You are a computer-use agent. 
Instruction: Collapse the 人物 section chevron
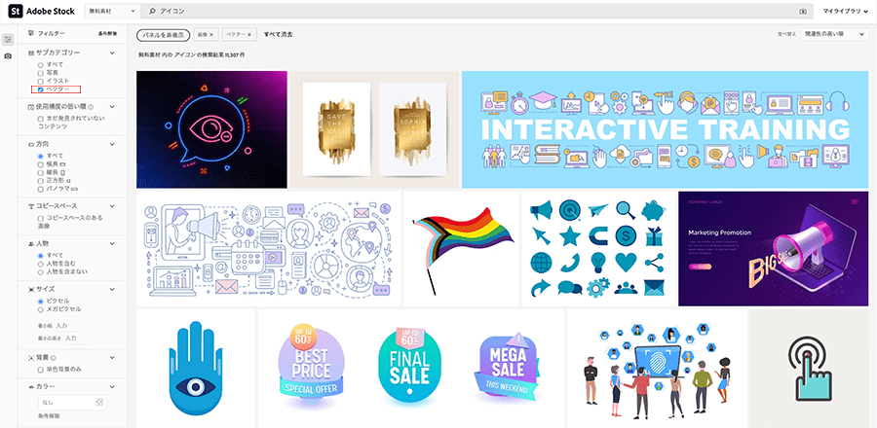[x=112, y=244]
